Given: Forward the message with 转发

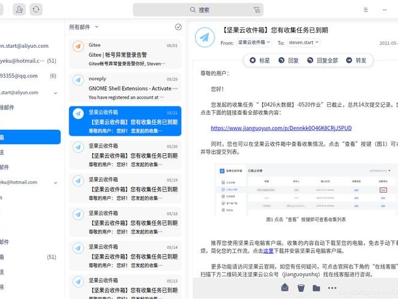Looking at the screenshot, I should (x=356, y=60).
